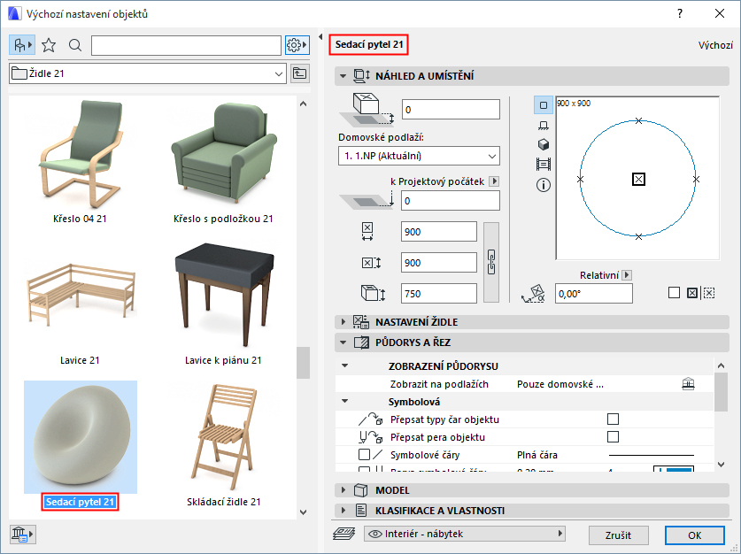Go up one folder level icon

click(x=299, y=73)
